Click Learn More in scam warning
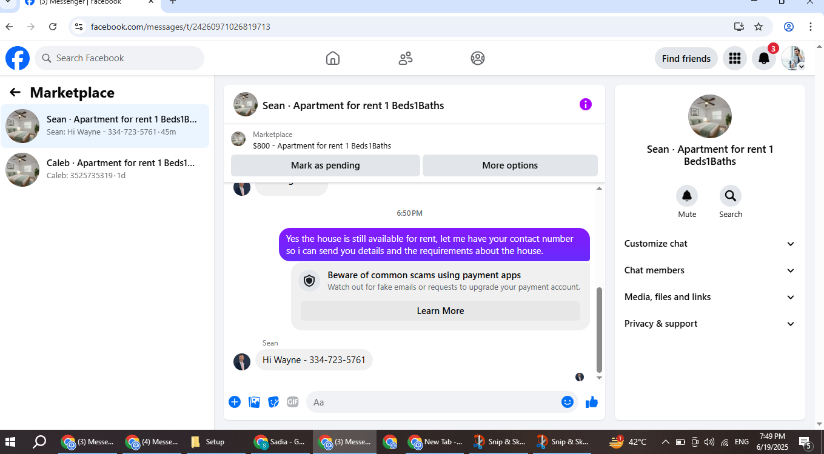The width and height of the screenshot is (824, 454). pyautogui.click(x=440, y=311)
